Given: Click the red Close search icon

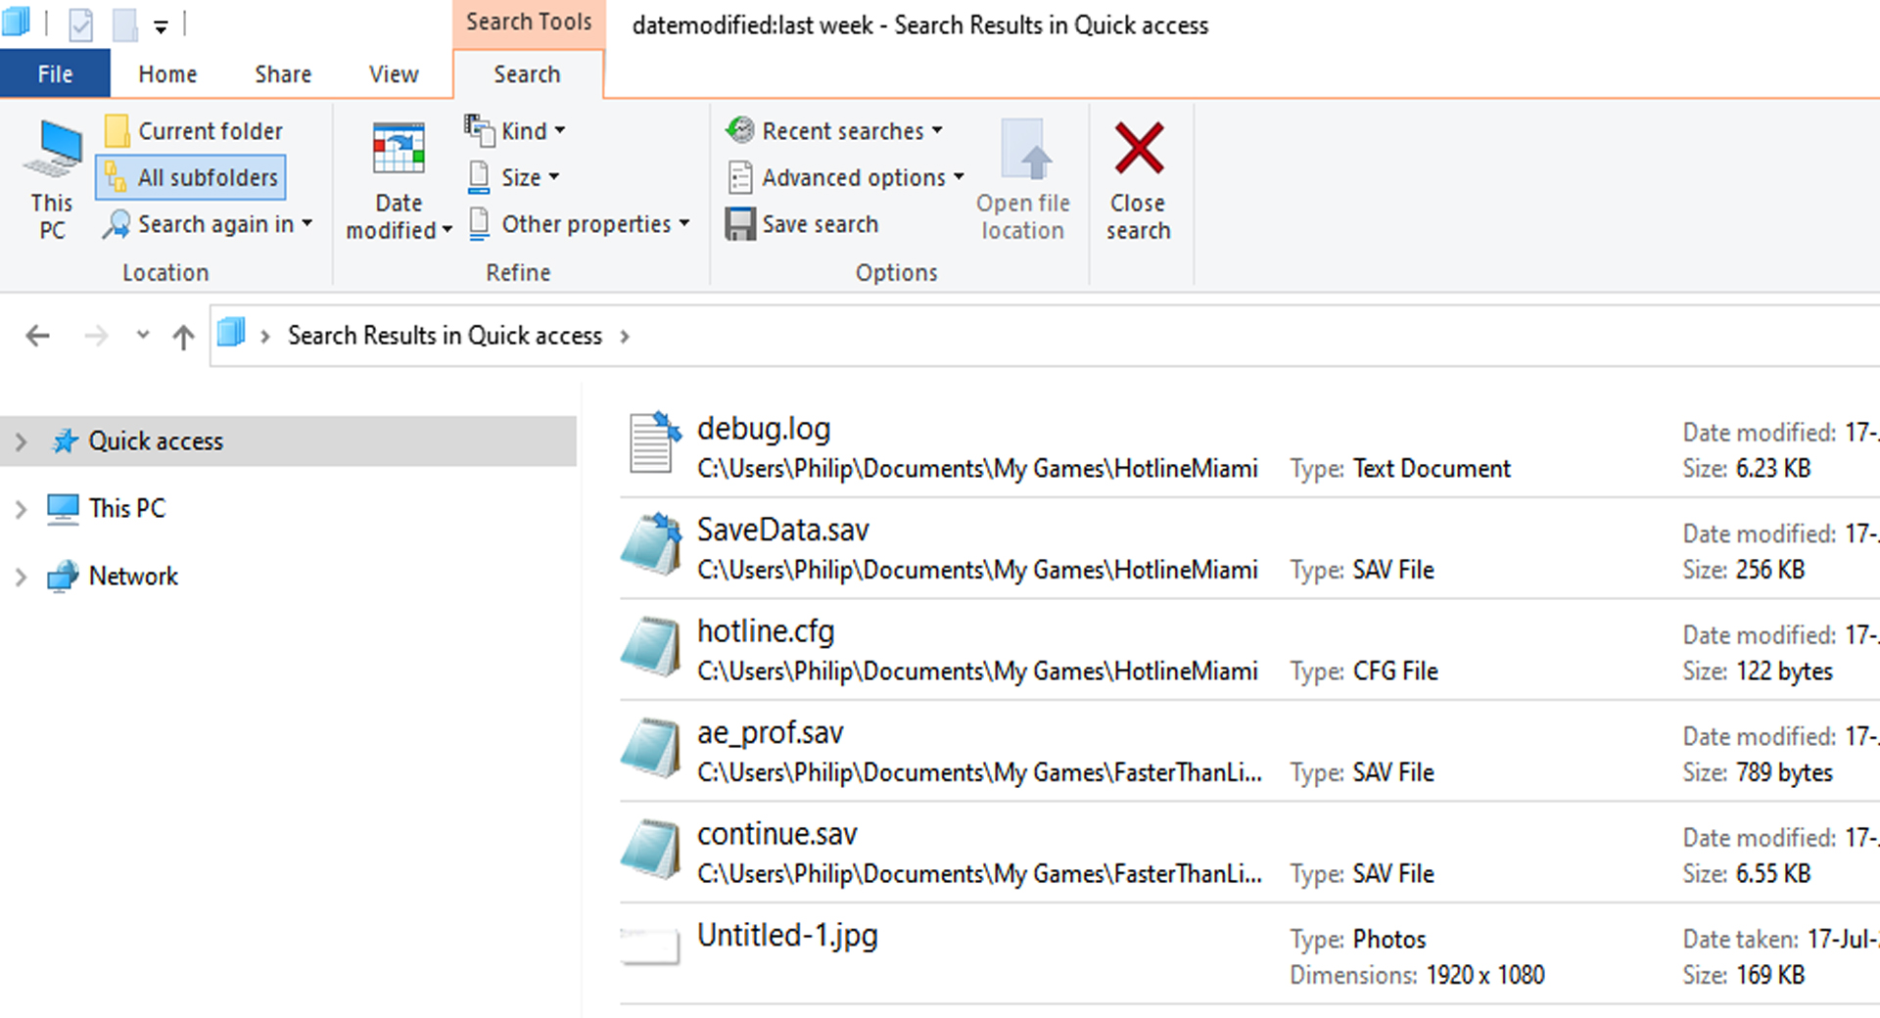Looking at the screenshot, I should click(1139, 149).
